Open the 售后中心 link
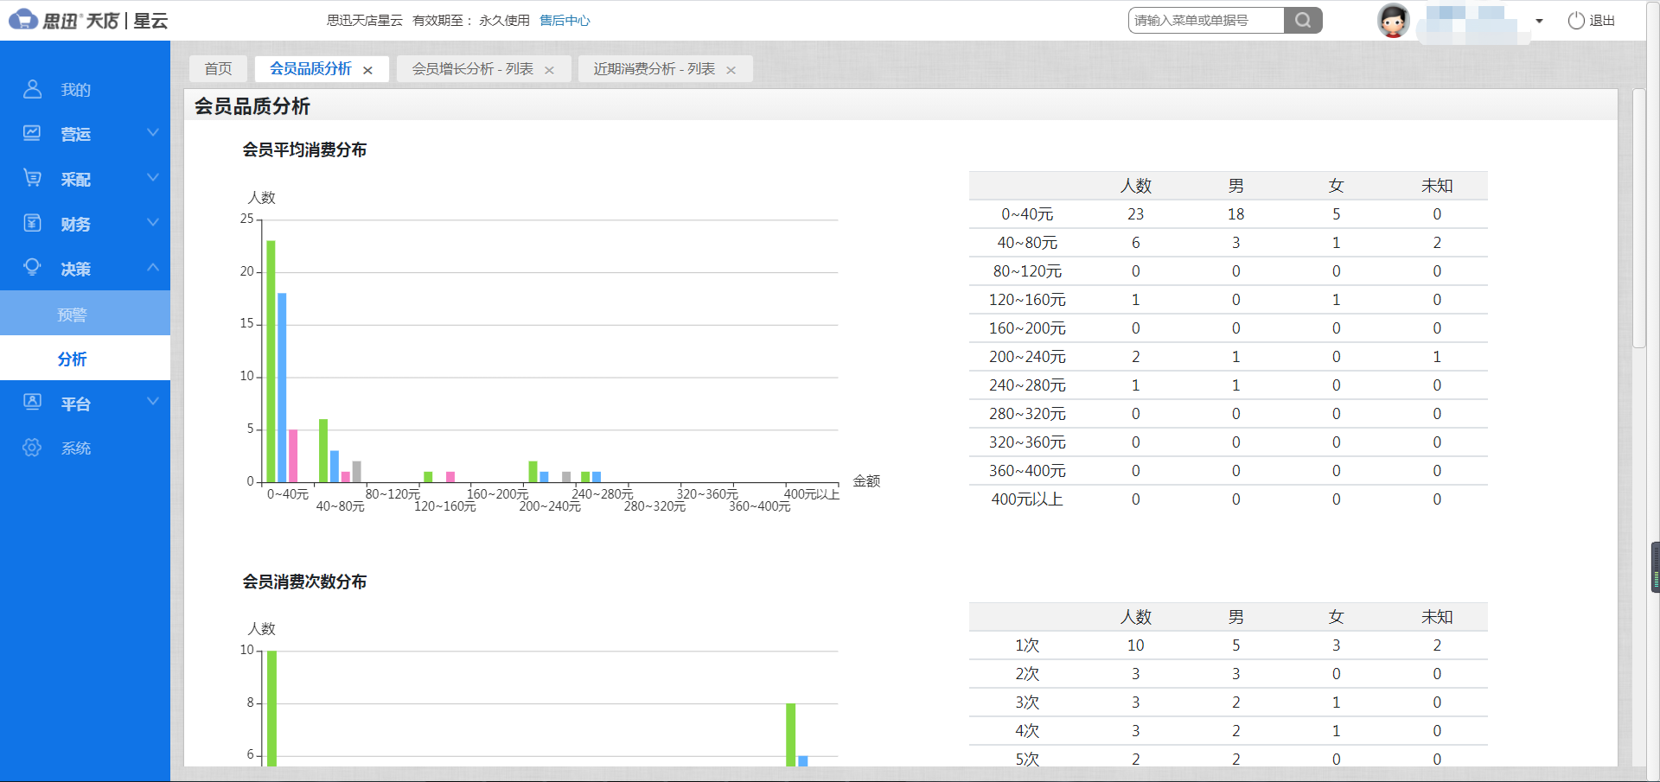 [565, 21]
